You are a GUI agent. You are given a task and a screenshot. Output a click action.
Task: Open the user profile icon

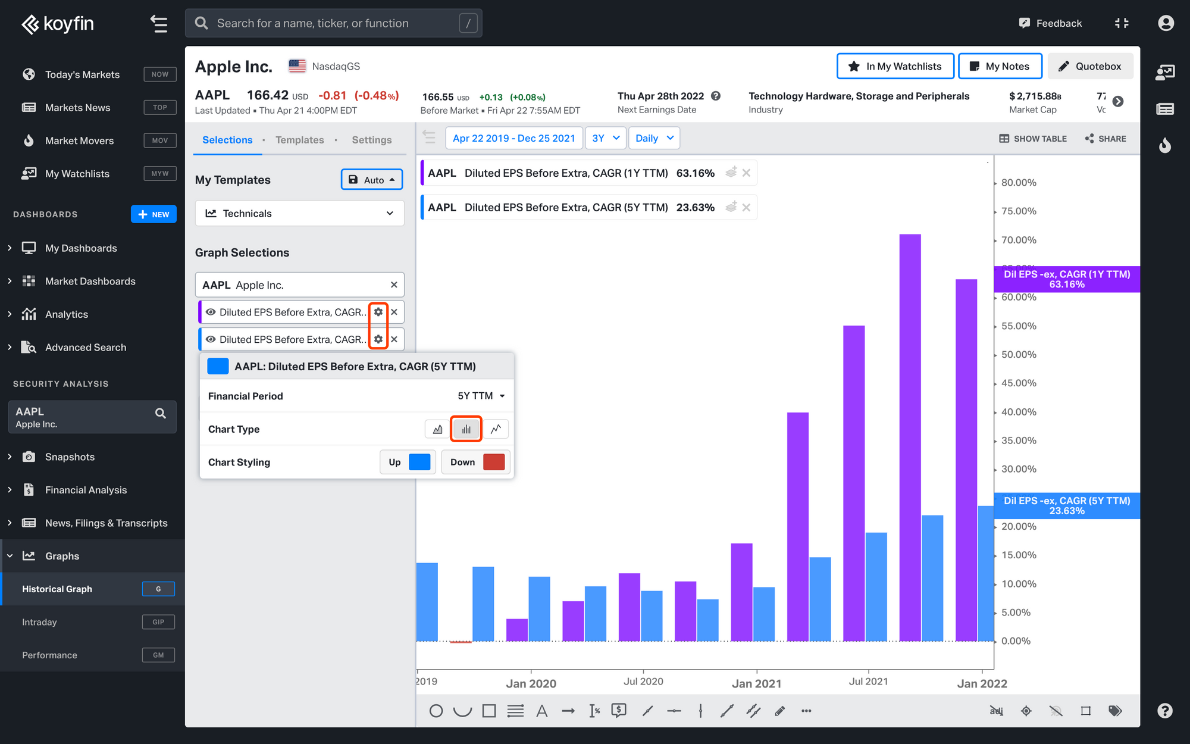[1166, 23]
